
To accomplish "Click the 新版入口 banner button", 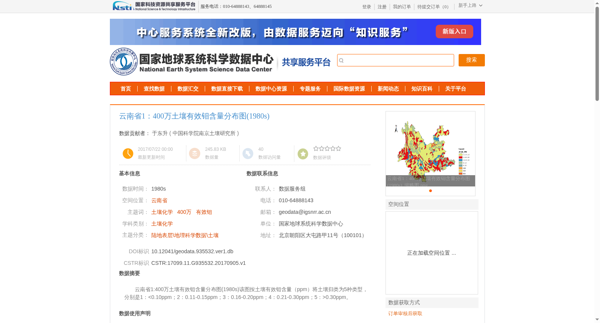I will coord(454,32).
